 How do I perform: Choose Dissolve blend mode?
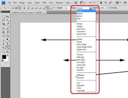(x=86, y=14)
